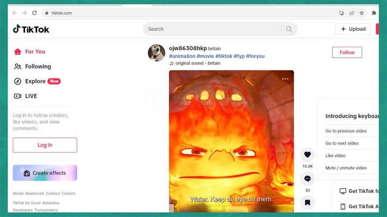
Task: Bookmark this page with the star icon
Action: pyautogui.click(x=361, y=13)
